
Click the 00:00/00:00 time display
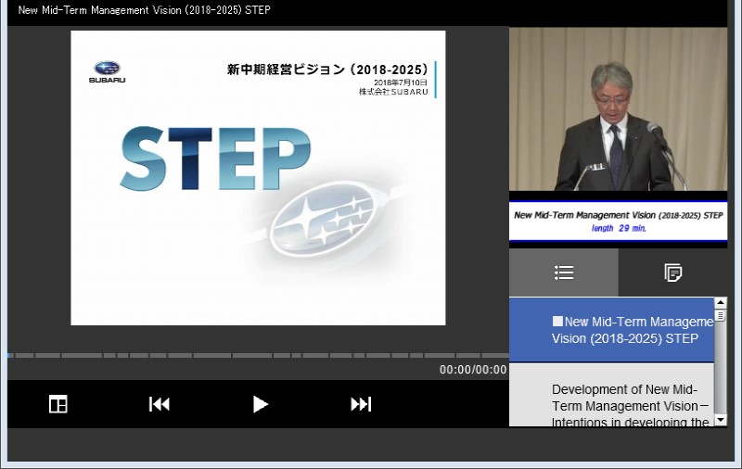(473, 370)
